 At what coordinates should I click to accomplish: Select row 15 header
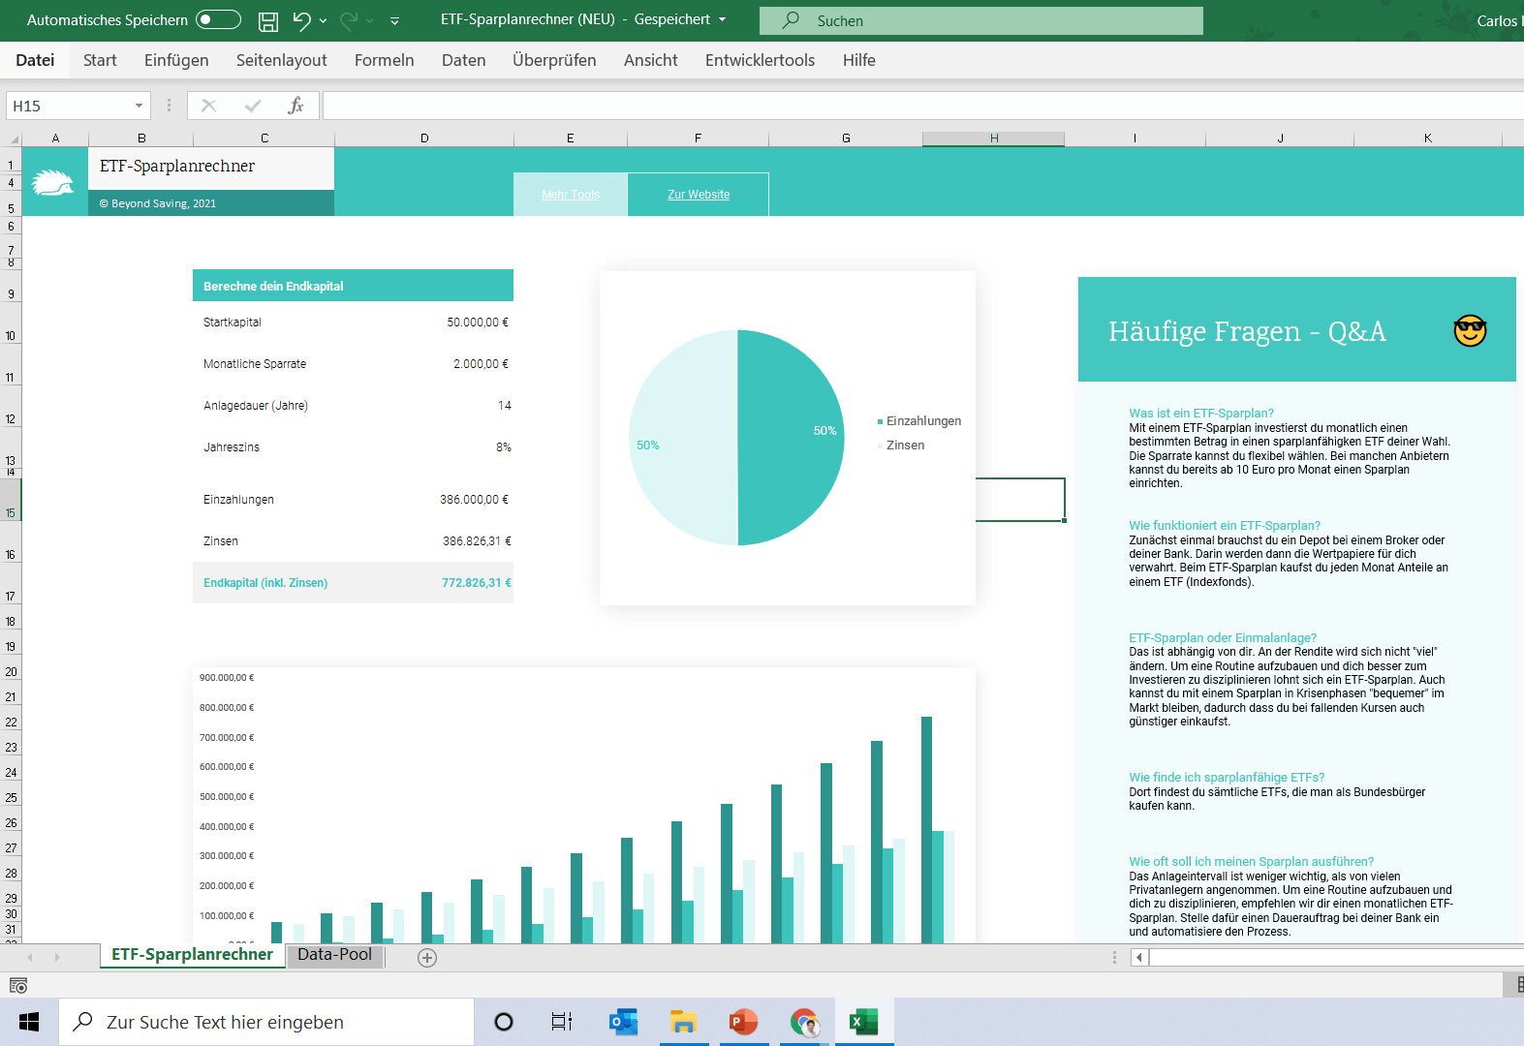point(11,500)
